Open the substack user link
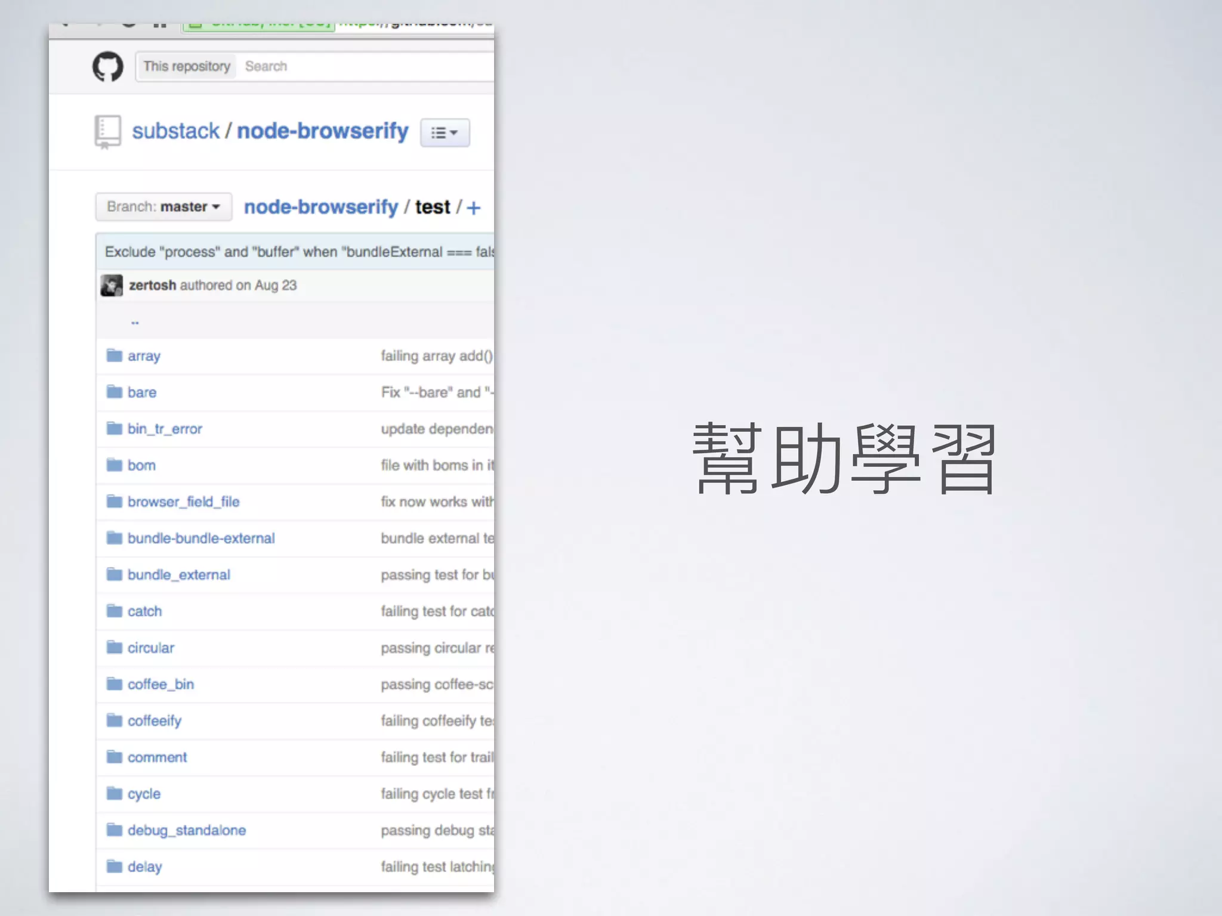This screenshot has height=916, width=1222. pos(175,131)
